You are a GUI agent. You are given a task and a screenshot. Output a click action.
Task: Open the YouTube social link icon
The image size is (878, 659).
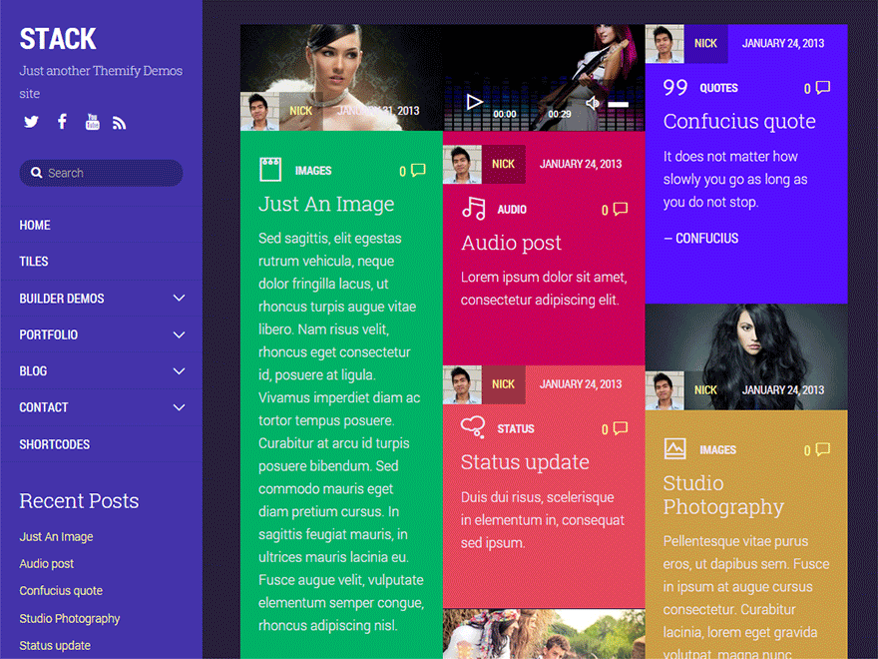(92, 122)
